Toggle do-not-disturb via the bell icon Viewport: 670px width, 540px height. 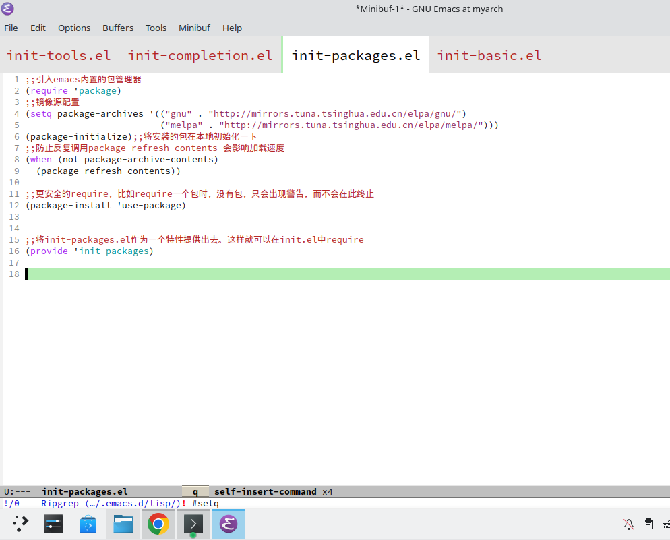[628, 524]
